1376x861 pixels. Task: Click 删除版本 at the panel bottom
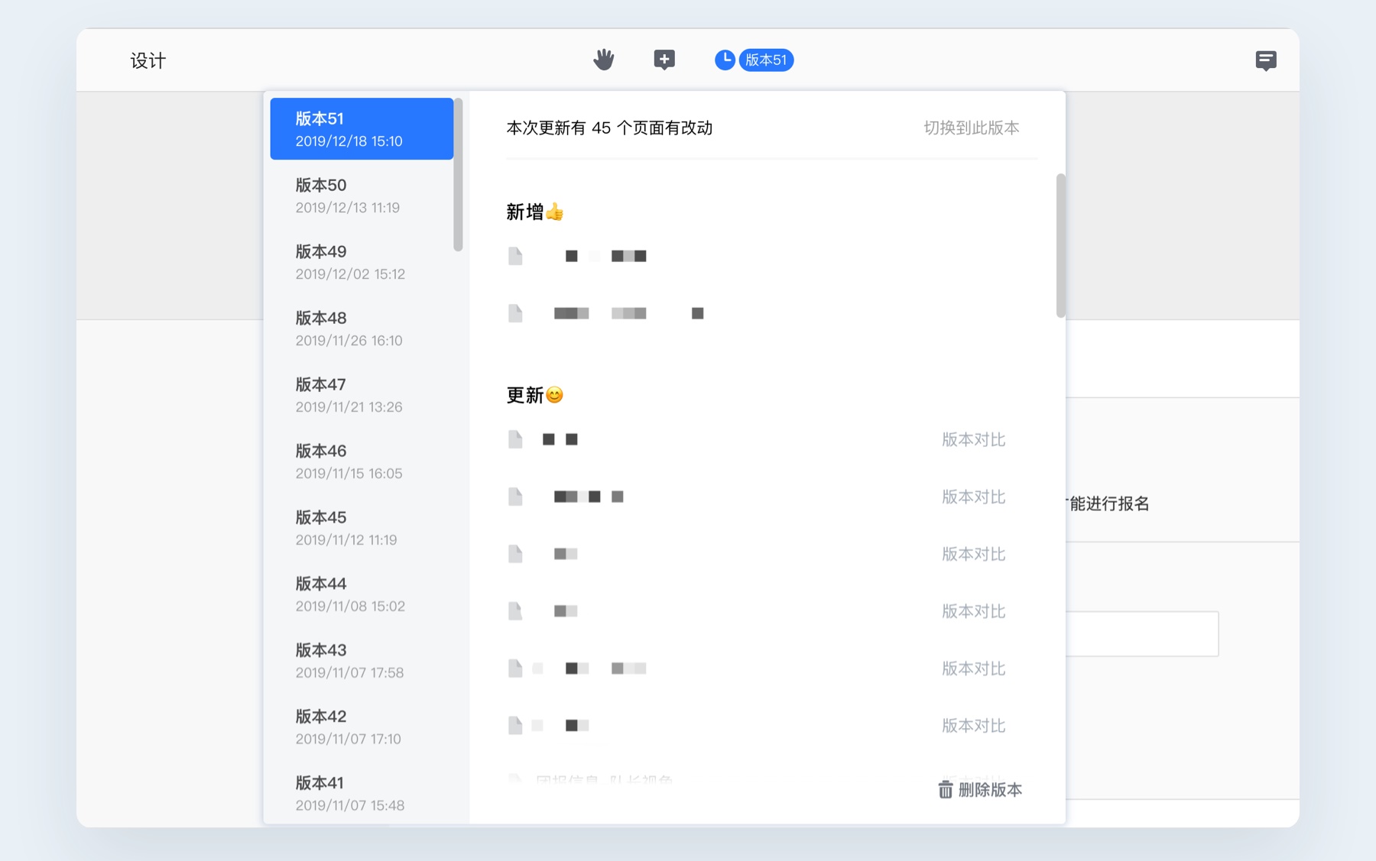click(x=987, y=790)
